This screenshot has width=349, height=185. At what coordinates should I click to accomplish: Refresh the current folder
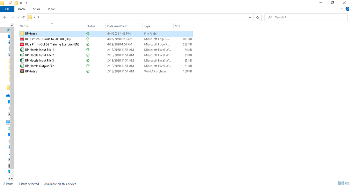click(x=257, y=17)
